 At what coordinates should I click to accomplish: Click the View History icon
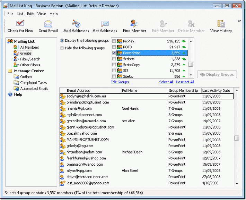[221, 26]
